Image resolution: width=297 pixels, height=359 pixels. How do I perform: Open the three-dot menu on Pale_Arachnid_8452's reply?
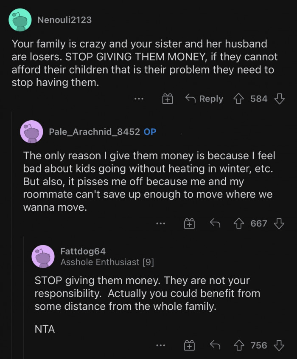pyautogui.click(x=160, y=223)
